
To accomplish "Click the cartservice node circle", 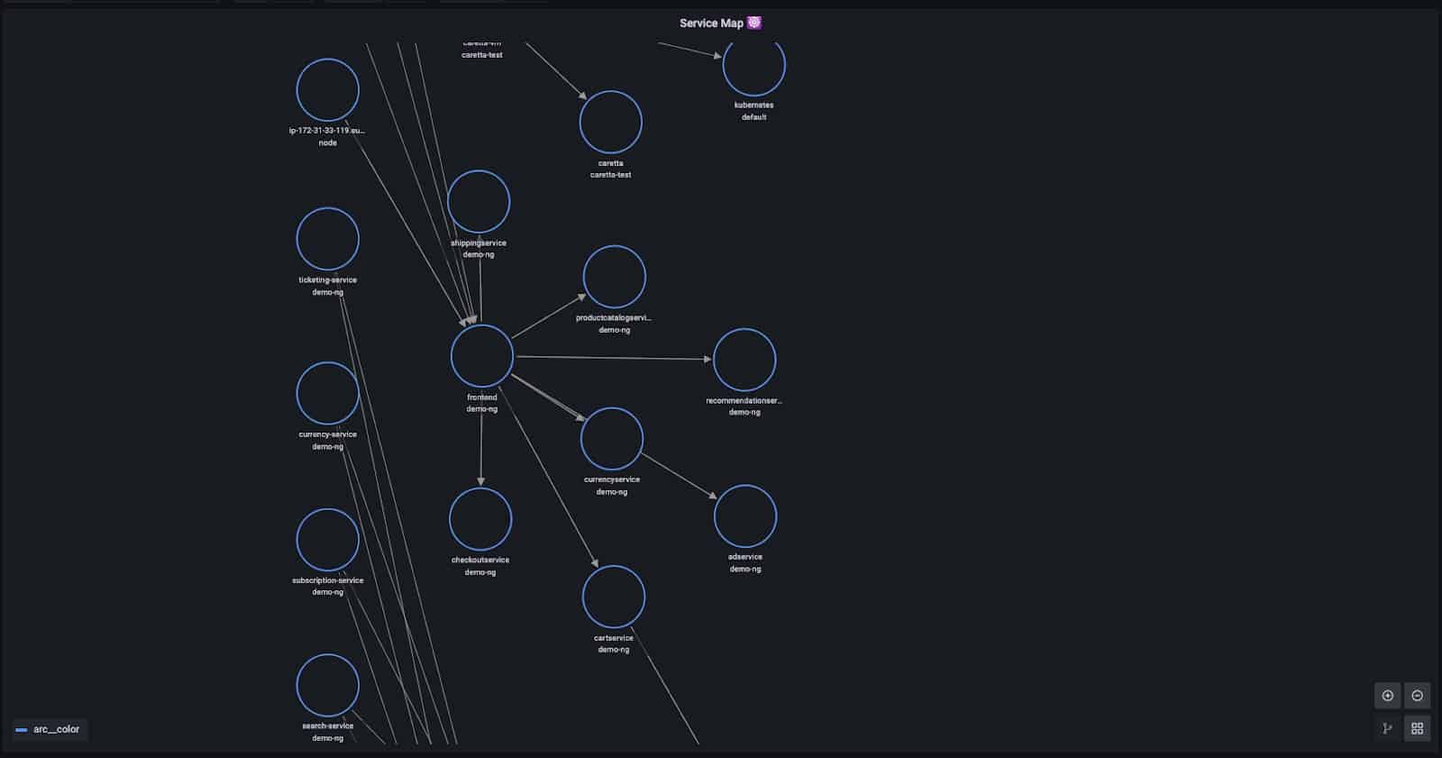I will (614, 597).
